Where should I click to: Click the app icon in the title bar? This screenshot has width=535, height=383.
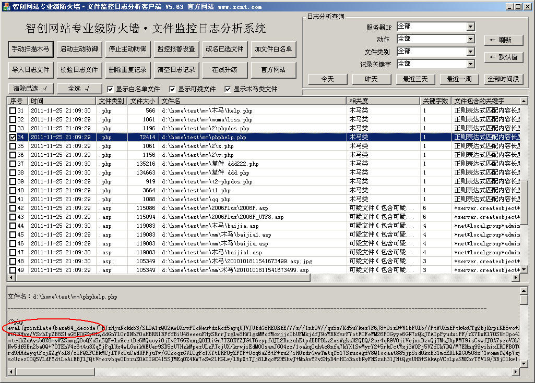click(x=6, y=6)
